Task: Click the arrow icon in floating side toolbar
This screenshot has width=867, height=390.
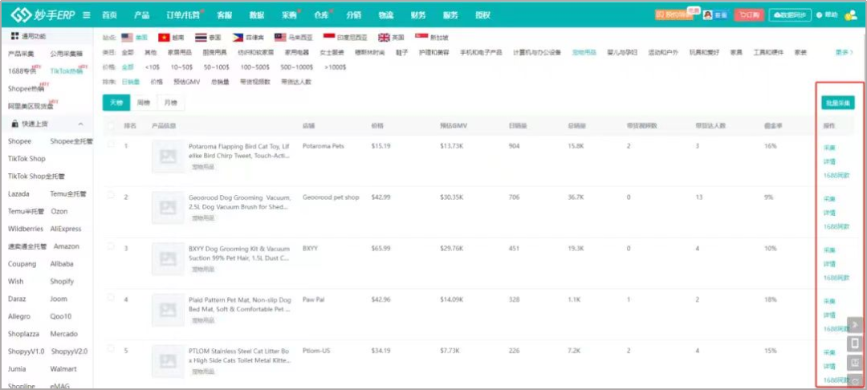Action: [x=855, y=325]
